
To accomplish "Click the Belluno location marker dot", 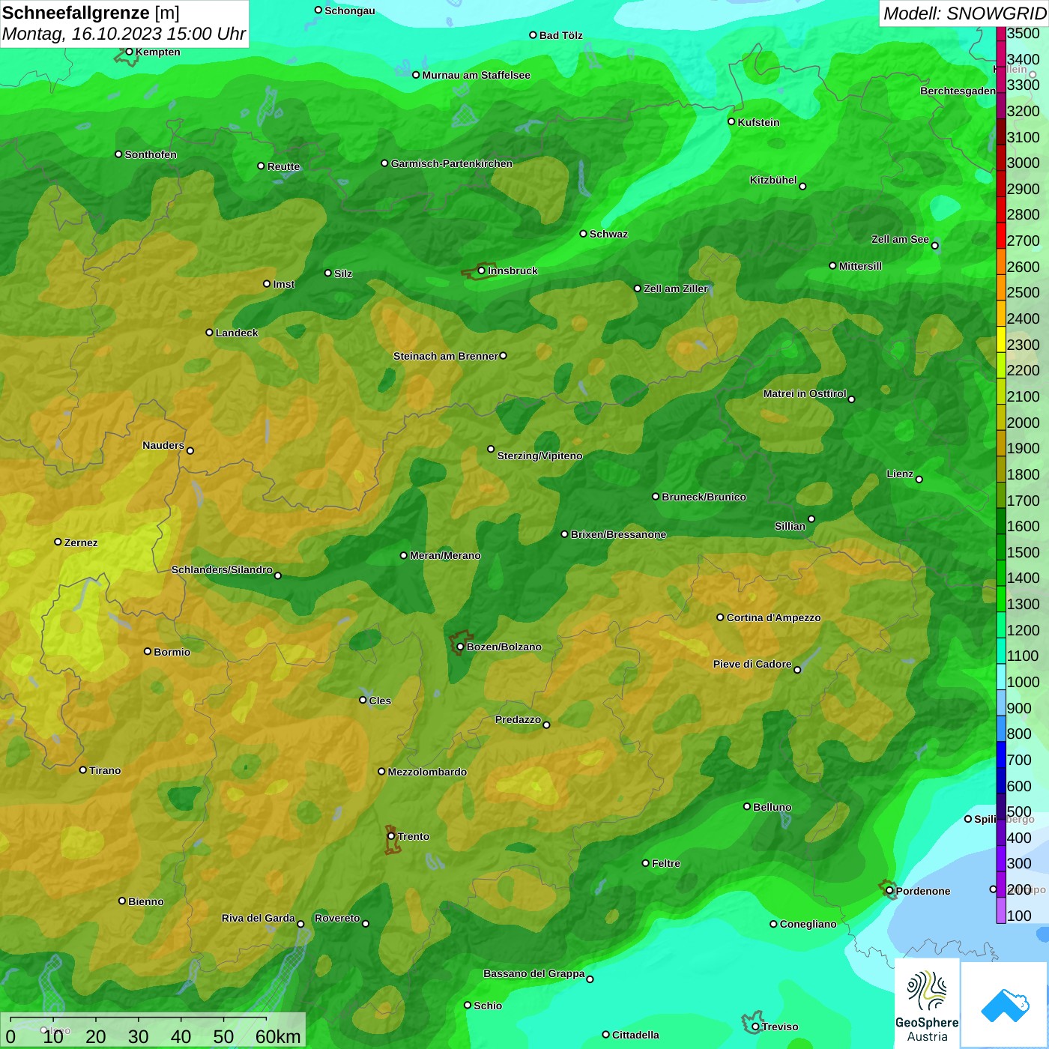I will click(746, 806).
